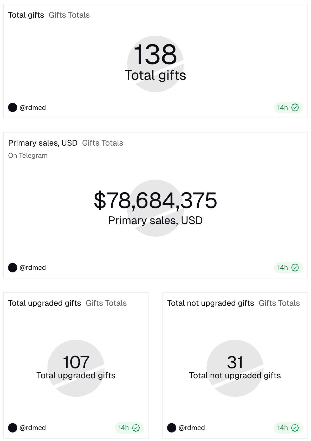Open Gifts Totals query link beside Total gifts title
311x441 pixels.
tap(69, 15)
